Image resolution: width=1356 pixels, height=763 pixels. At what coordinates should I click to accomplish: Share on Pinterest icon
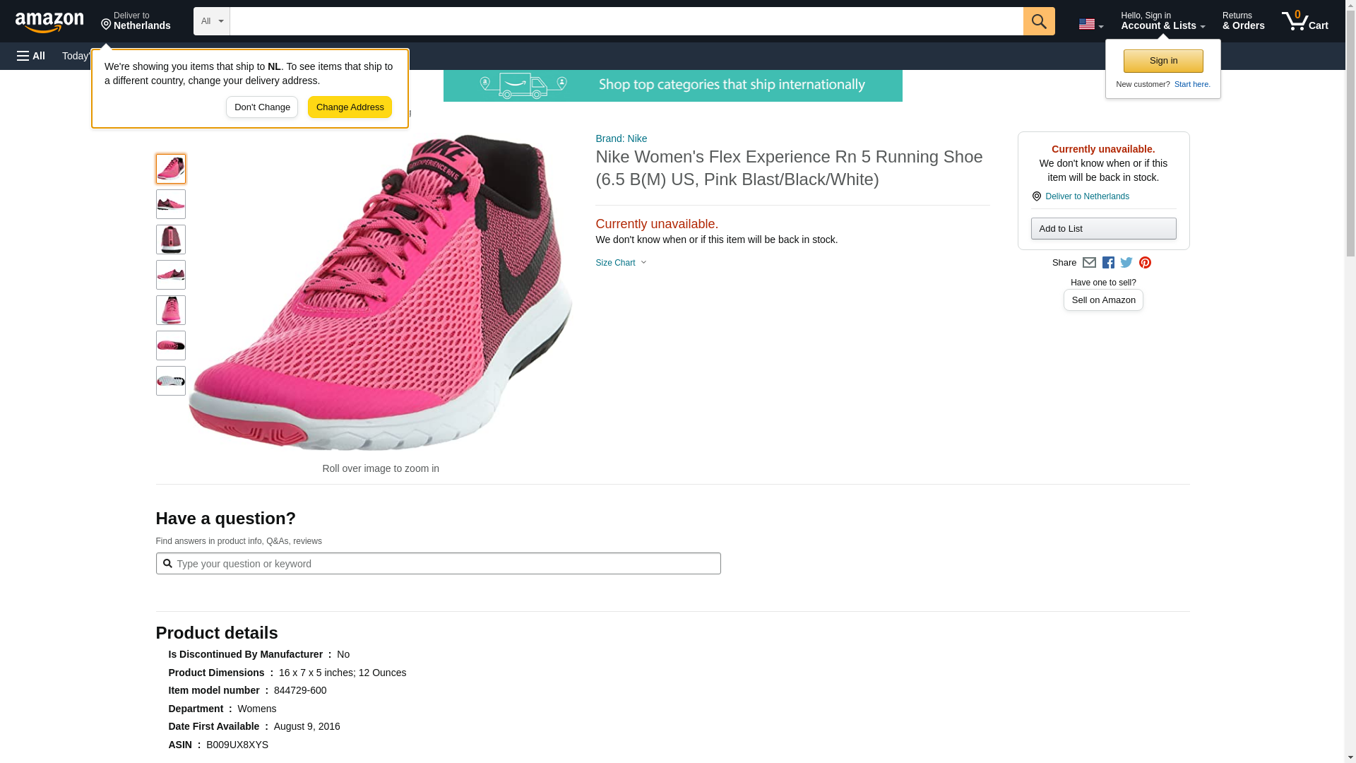[1145, 263]
